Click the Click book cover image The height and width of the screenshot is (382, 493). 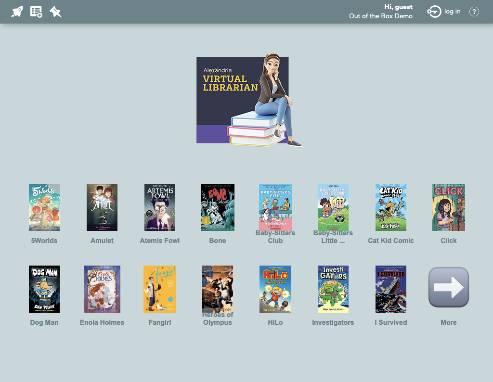(449, 207)
